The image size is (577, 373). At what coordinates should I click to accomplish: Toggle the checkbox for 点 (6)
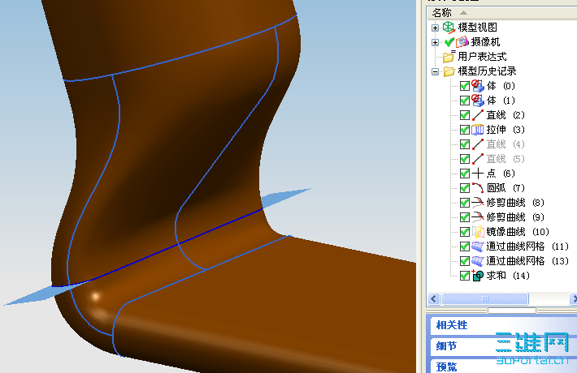[465, 174]
